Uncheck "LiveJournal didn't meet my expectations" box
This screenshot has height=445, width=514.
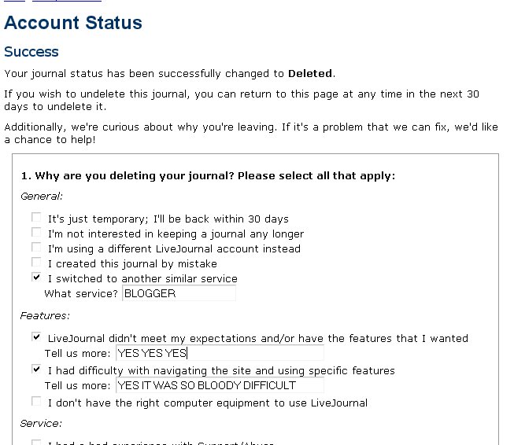tap(36, 337)
